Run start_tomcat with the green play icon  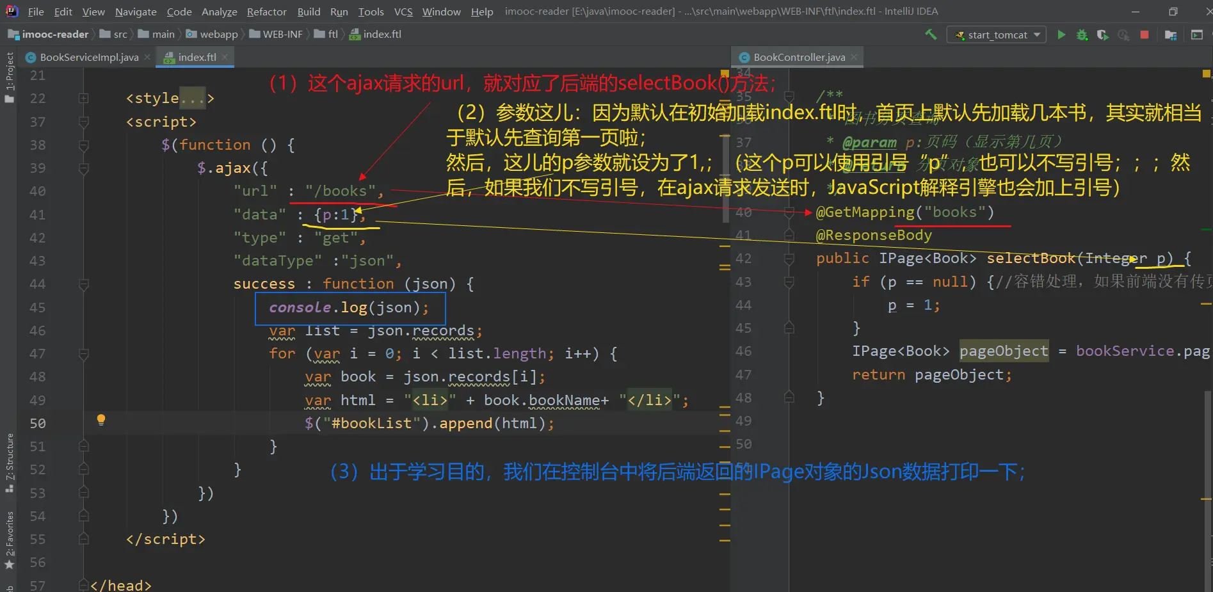[x=1061, y=35]
